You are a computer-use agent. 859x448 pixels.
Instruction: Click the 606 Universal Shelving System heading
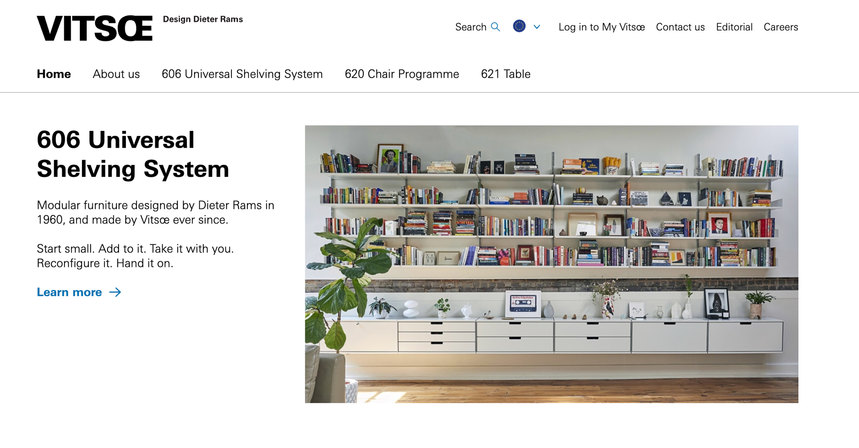coord(133,154)
